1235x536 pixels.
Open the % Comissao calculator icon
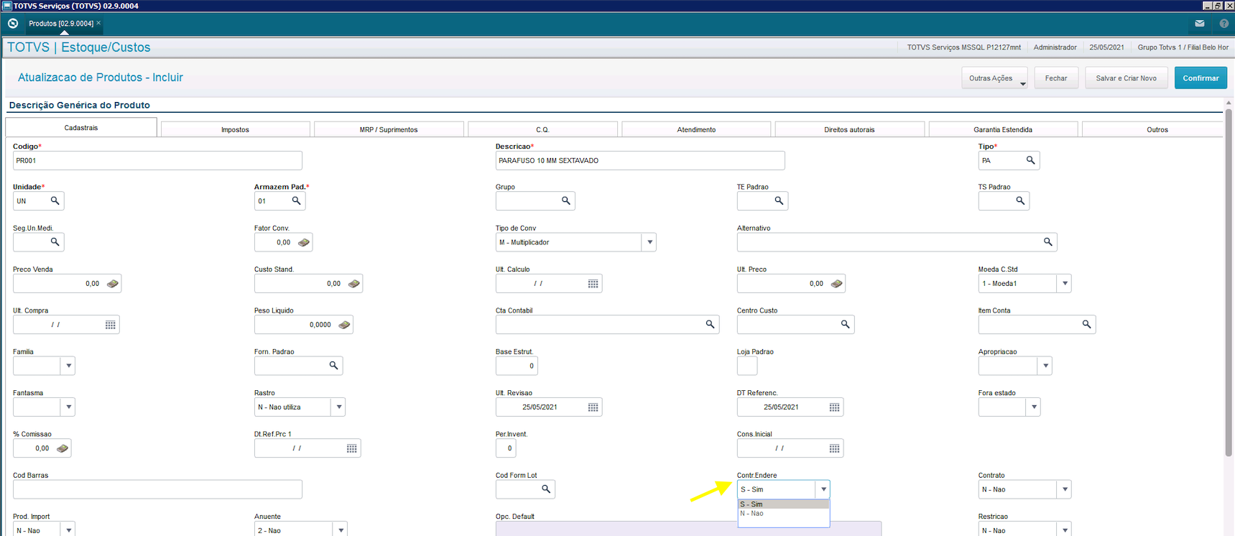[63, 448]
